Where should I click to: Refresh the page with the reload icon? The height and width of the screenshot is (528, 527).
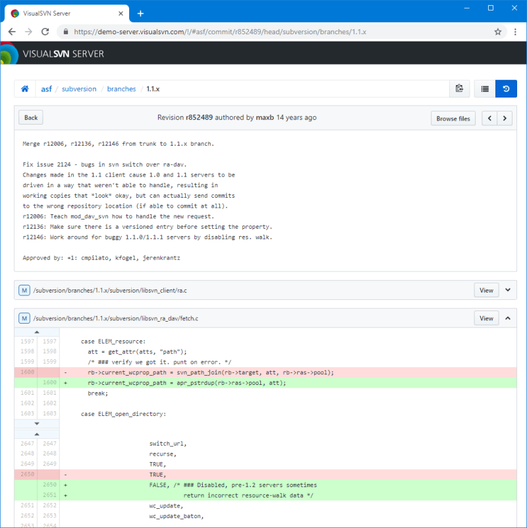pyautogui.click(x=44, y=31)
